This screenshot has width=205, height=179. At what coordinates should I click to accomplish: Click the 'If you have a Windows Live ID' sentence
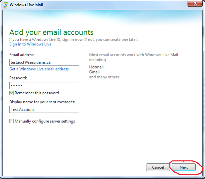pos(74,40)
